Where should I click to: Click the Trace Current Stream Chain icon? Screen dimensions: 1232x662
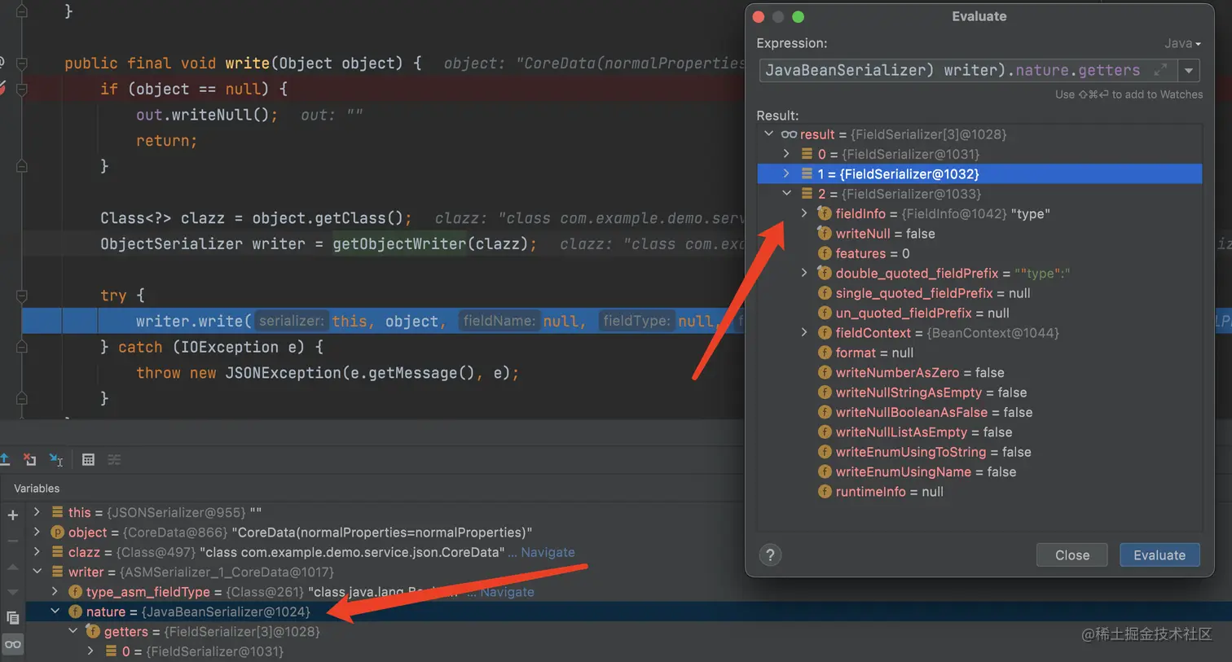point(114,459)
